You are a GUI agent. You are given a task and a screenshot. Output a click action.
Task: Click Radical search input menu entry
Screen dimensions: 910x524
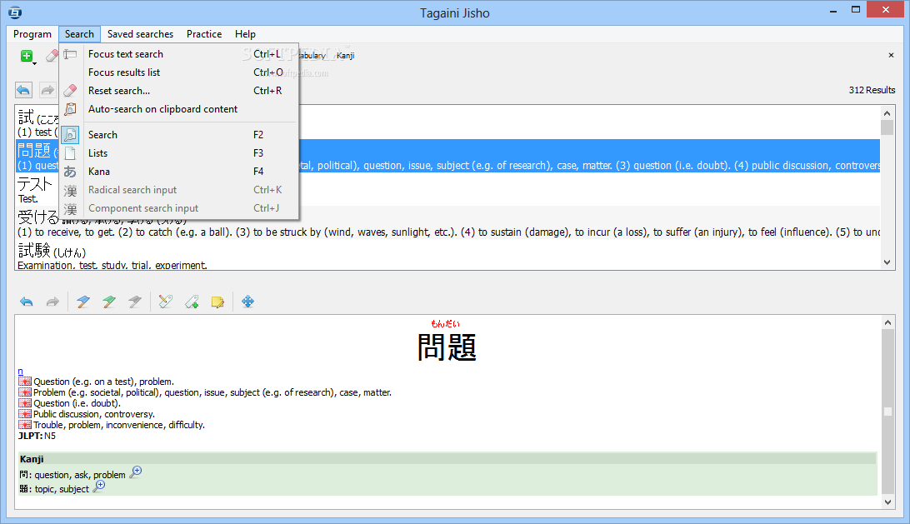(179, 190)
